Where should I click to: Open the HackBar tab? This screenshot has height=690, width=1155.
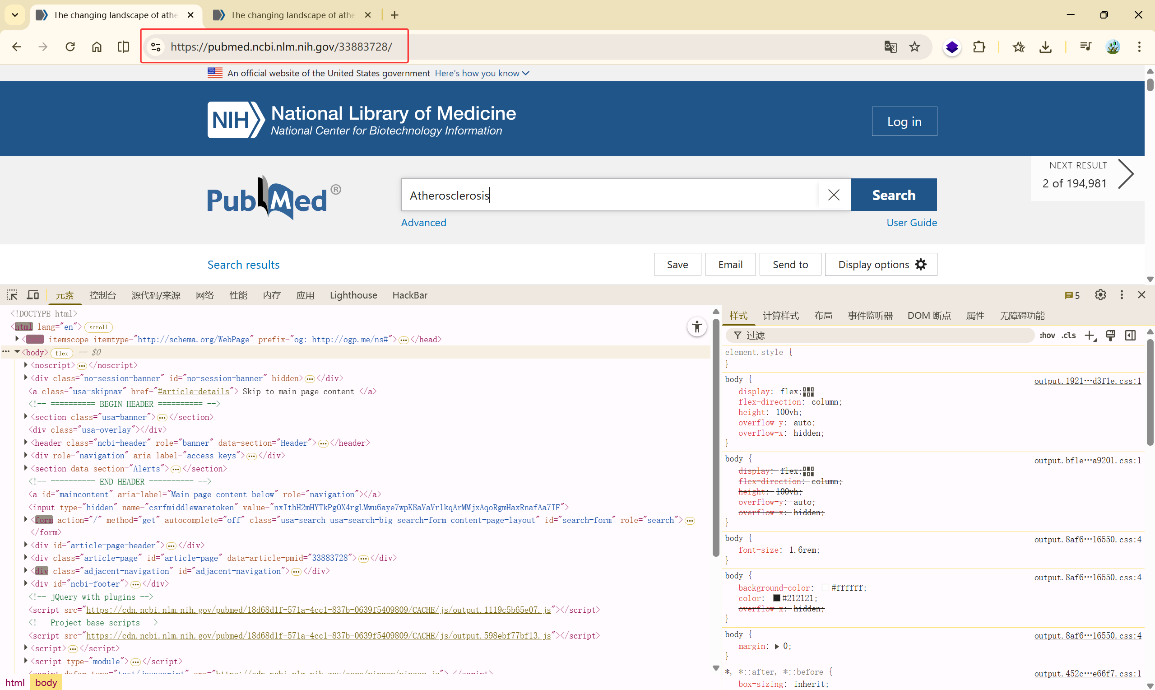409,295
